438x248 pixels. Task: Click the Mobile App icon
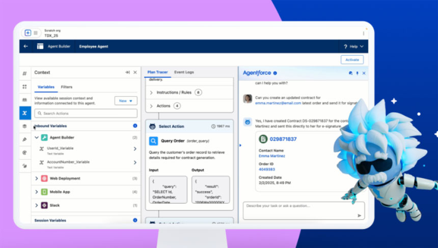pos(44,192)
